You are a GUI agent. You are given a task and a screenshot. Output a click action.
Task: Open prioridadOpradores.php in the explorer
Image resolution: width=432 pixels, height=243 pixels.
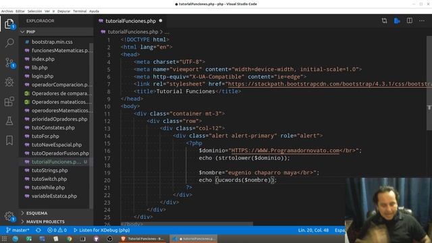pos(59,119)
